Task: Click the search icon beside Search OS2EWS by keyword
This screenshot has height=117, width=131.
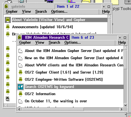Action: tap(21, 87)
